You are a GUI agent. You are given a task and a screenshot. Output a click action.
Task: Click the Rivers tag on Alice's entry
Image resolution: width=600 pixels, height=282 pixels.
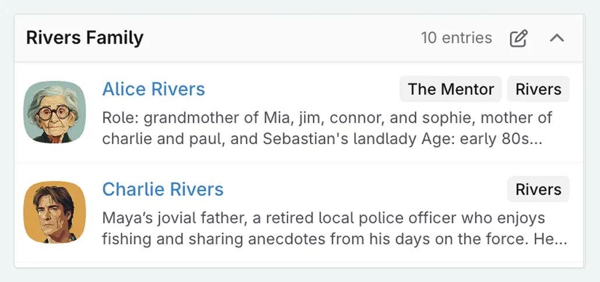538,89
